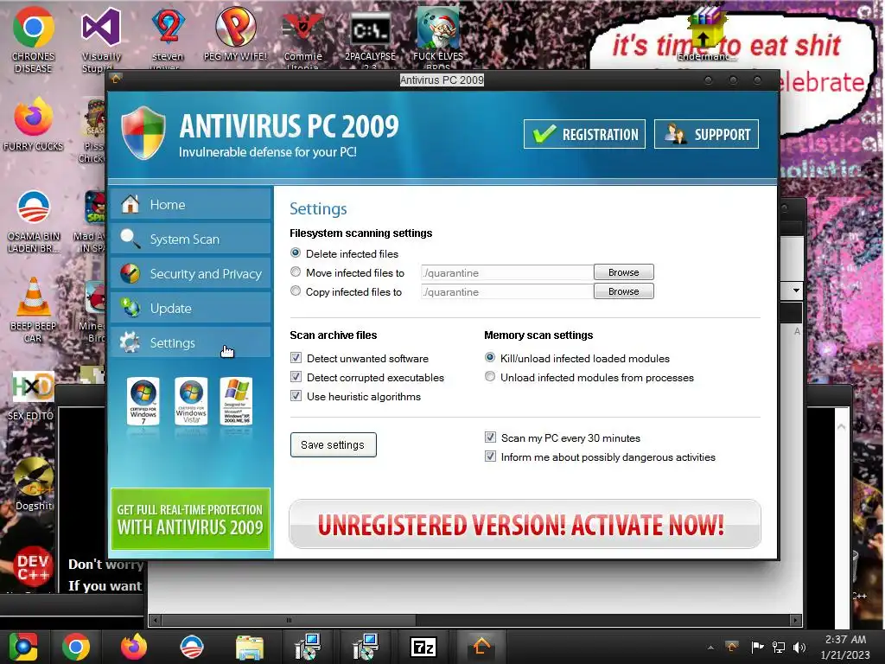Click Unregistered Version Activate Now banner
This screenshot has width=885, height=664.
click(525, 524)
